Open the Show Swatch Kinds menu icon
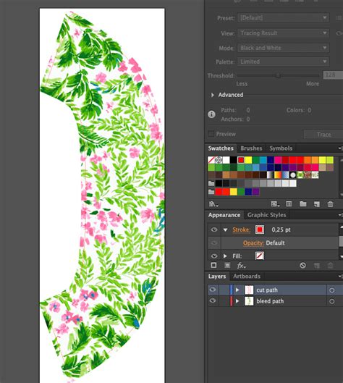Image resolution: width=343 pixels, height=383 pixels. tap(275, 204)
